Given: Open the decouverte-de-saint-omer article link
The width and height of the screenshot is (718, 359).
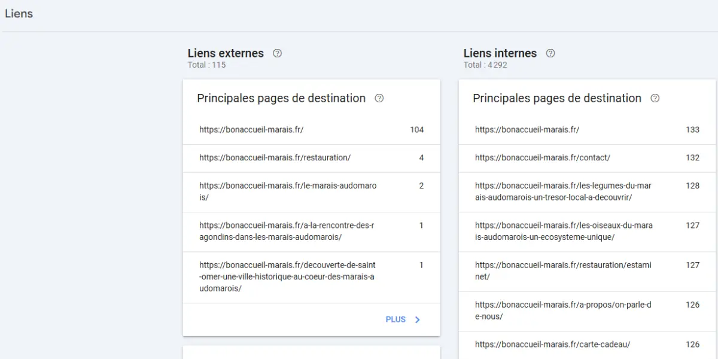Looking at the screenshot, I should [287, 276].
